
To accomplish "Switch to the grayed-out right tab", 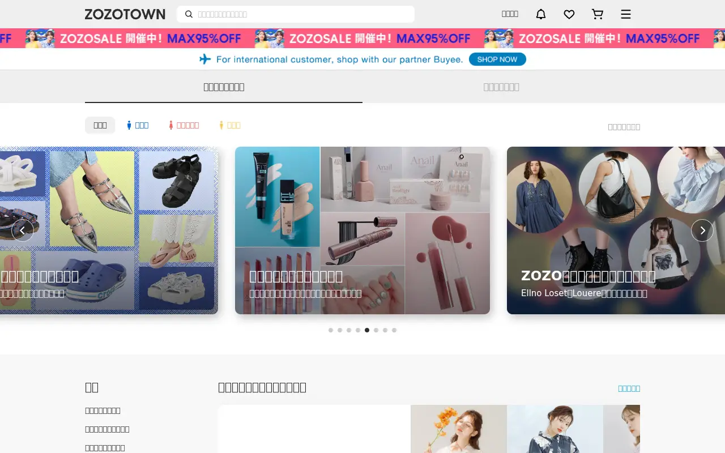I will pos(501,87).
